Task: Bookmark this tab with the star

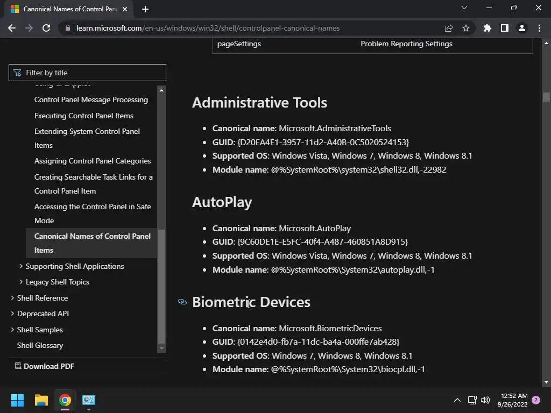Action: click(x=466, y=28)
